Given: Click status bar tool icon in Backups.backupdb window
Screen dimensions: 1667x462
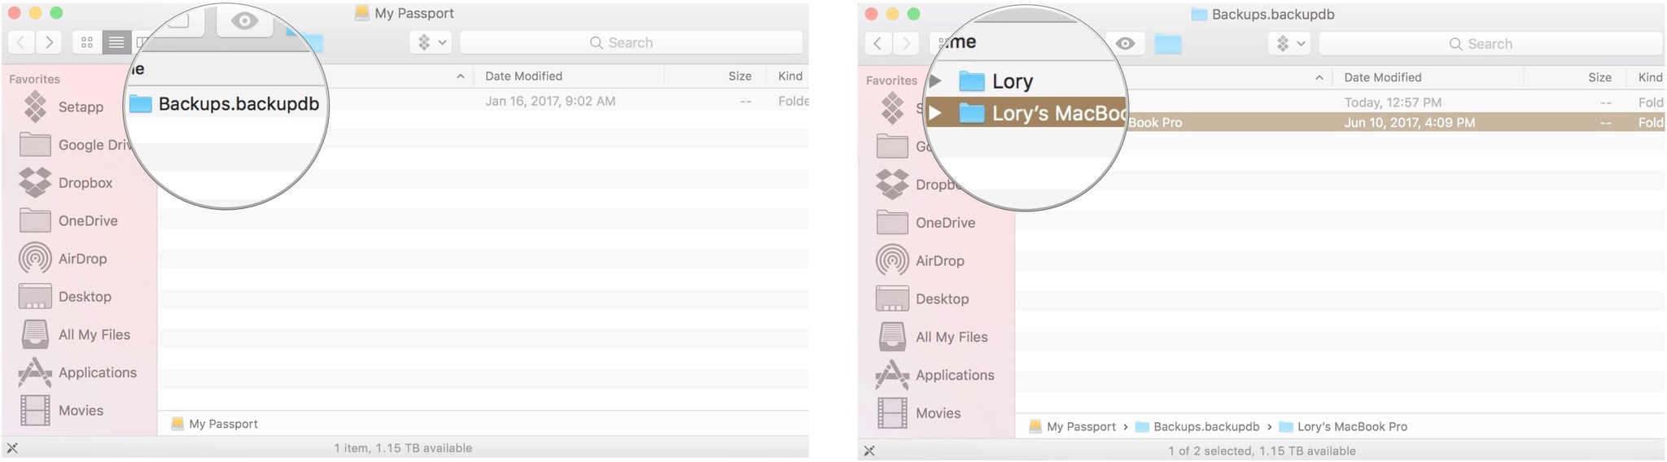Looking at the screenshot, I should click(x=869, y=451).
